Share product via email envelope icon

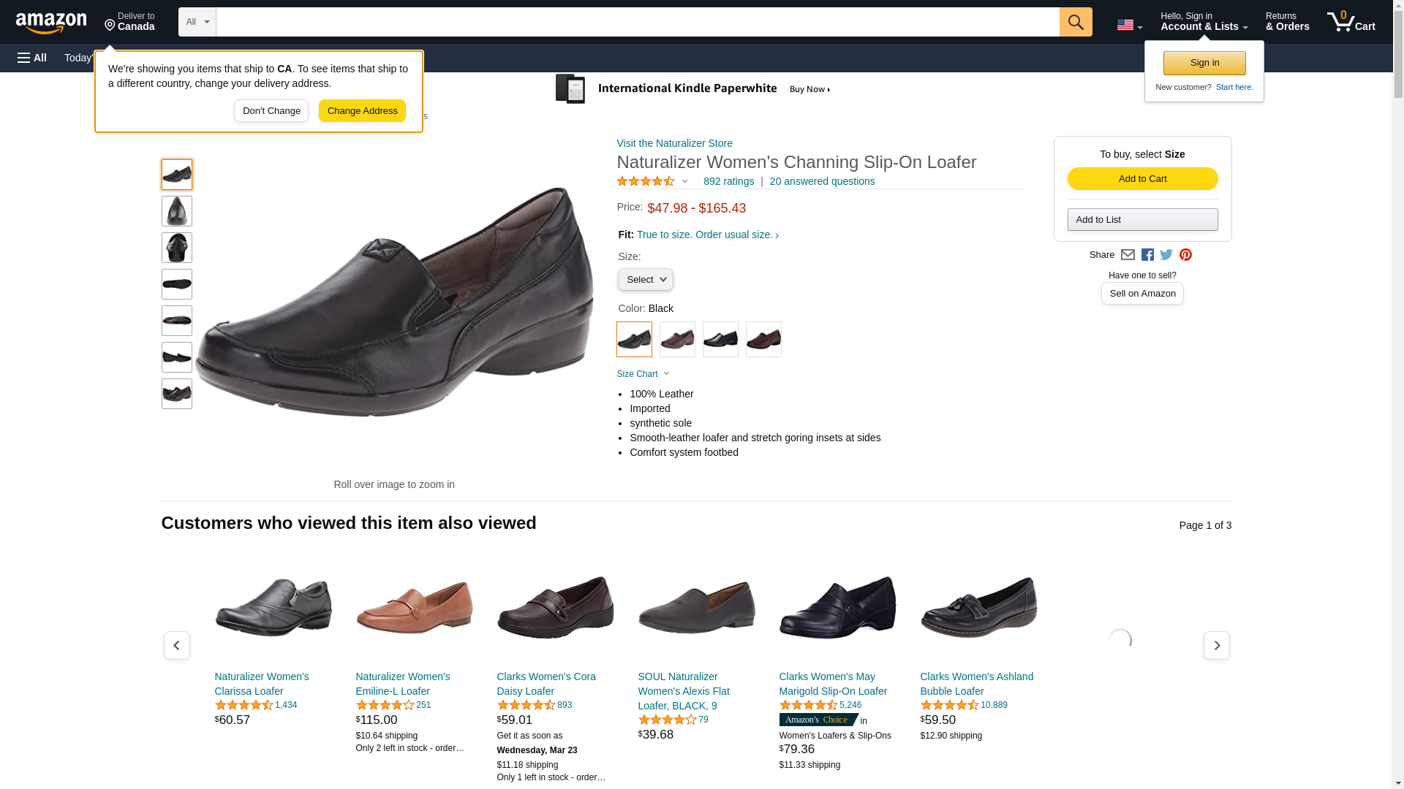(x=1128, y=255)
